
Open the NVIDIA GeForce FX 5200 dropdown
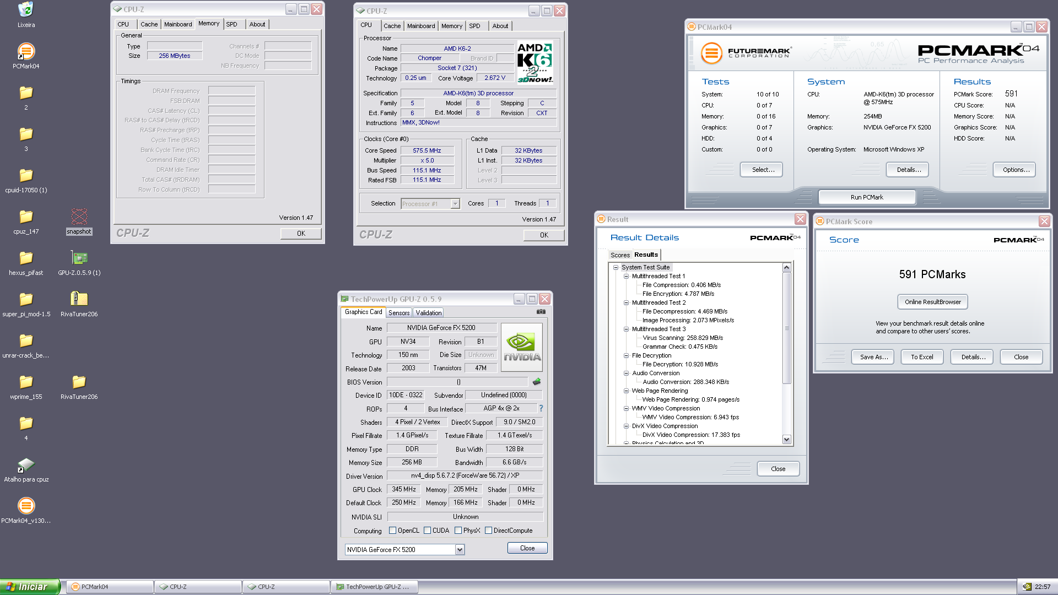pyautogui.click(x=460, y=550)
